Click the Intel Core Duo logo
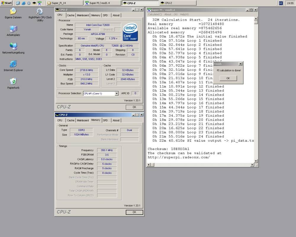The width and height of the screenshot is (296, 237). click(x=130, y=32)
